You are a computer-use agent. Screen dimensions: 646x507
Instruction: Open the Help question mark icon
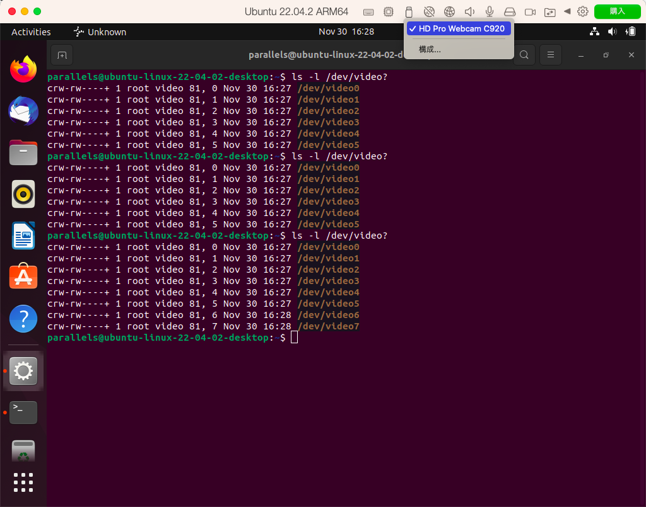click(23, 319)
